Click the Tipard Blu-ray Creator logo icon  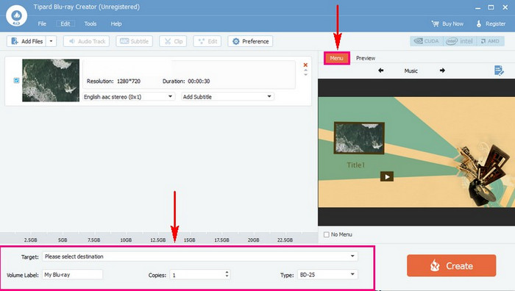16,15
